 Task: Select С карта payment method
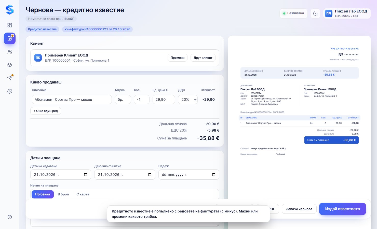tap(83, 194)
